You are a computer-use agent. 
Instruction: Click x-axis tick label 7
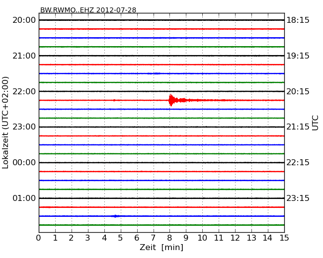click(x=153, y=238)
